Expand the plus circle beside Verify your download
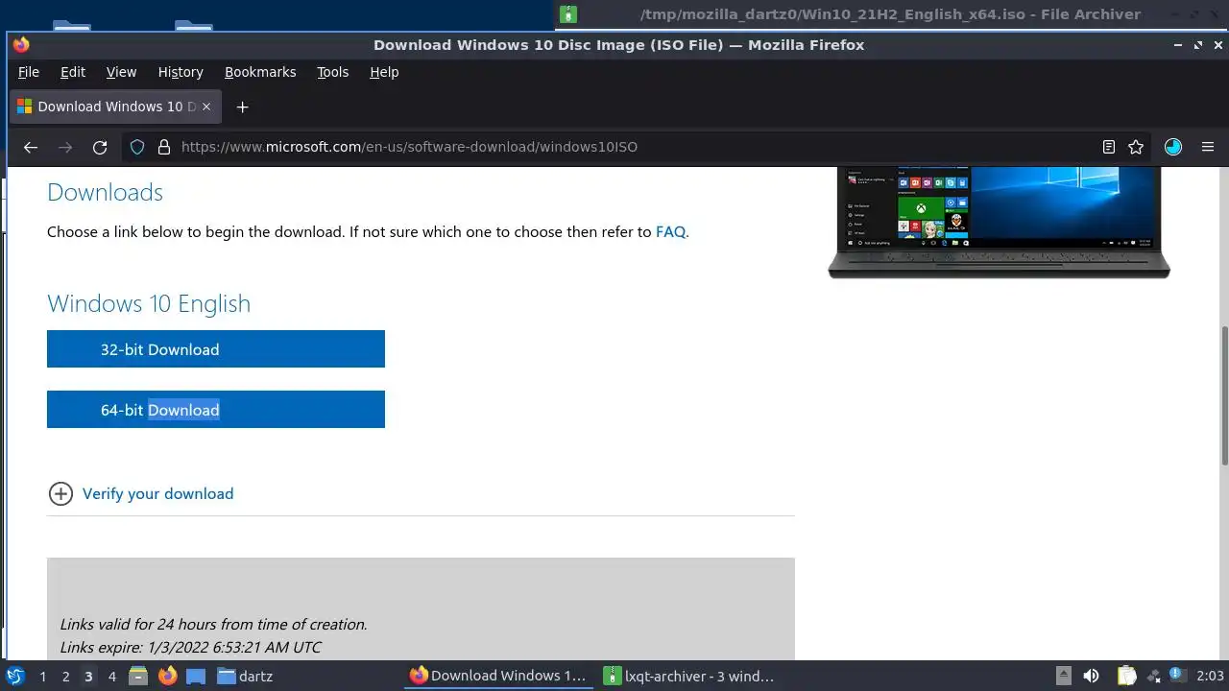The height and width of the screenshot is (691, 1229). pos(60,493)
